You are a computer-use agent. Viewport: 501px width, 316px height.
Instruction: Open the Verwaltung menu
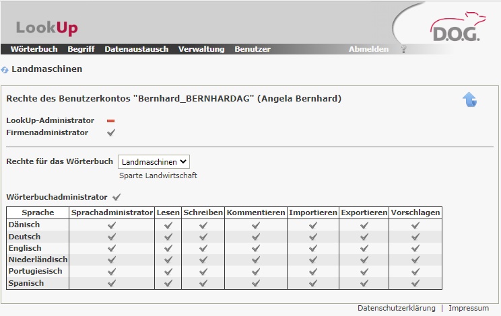pyautogui.click(x=201, y=49)
